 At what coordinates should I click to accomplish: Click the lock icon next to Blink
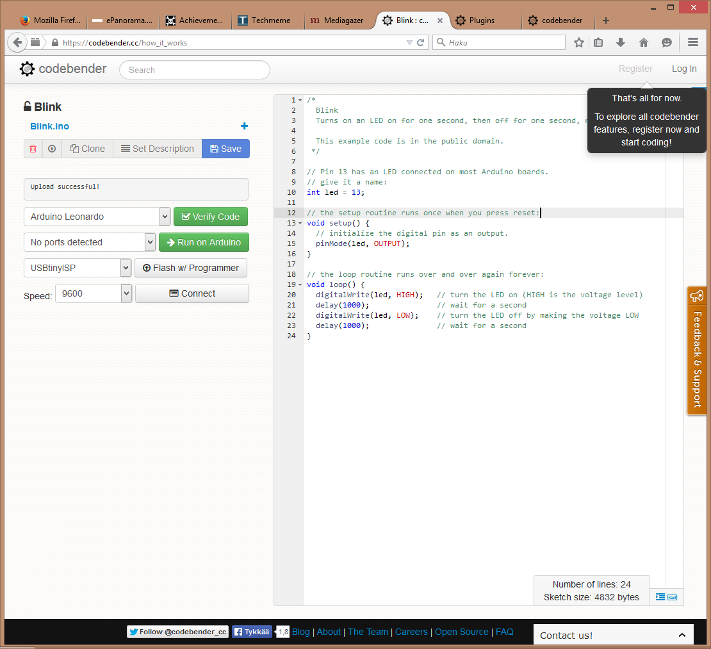[28, 106]
